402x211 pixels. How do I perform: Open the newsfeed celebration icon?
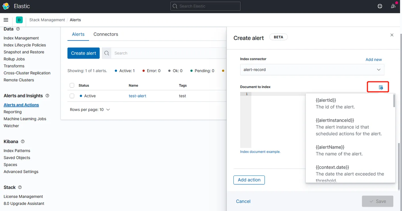pyautogui.click(x=393, y=6)
